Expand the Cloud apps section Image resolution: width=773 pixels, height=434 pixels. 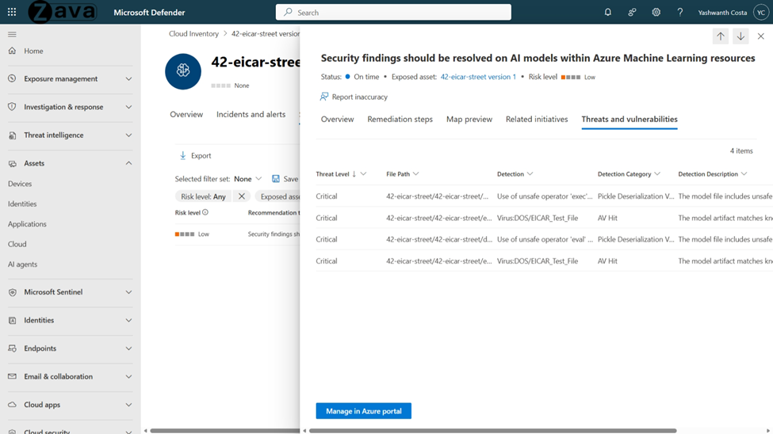[x=128, y=405]
